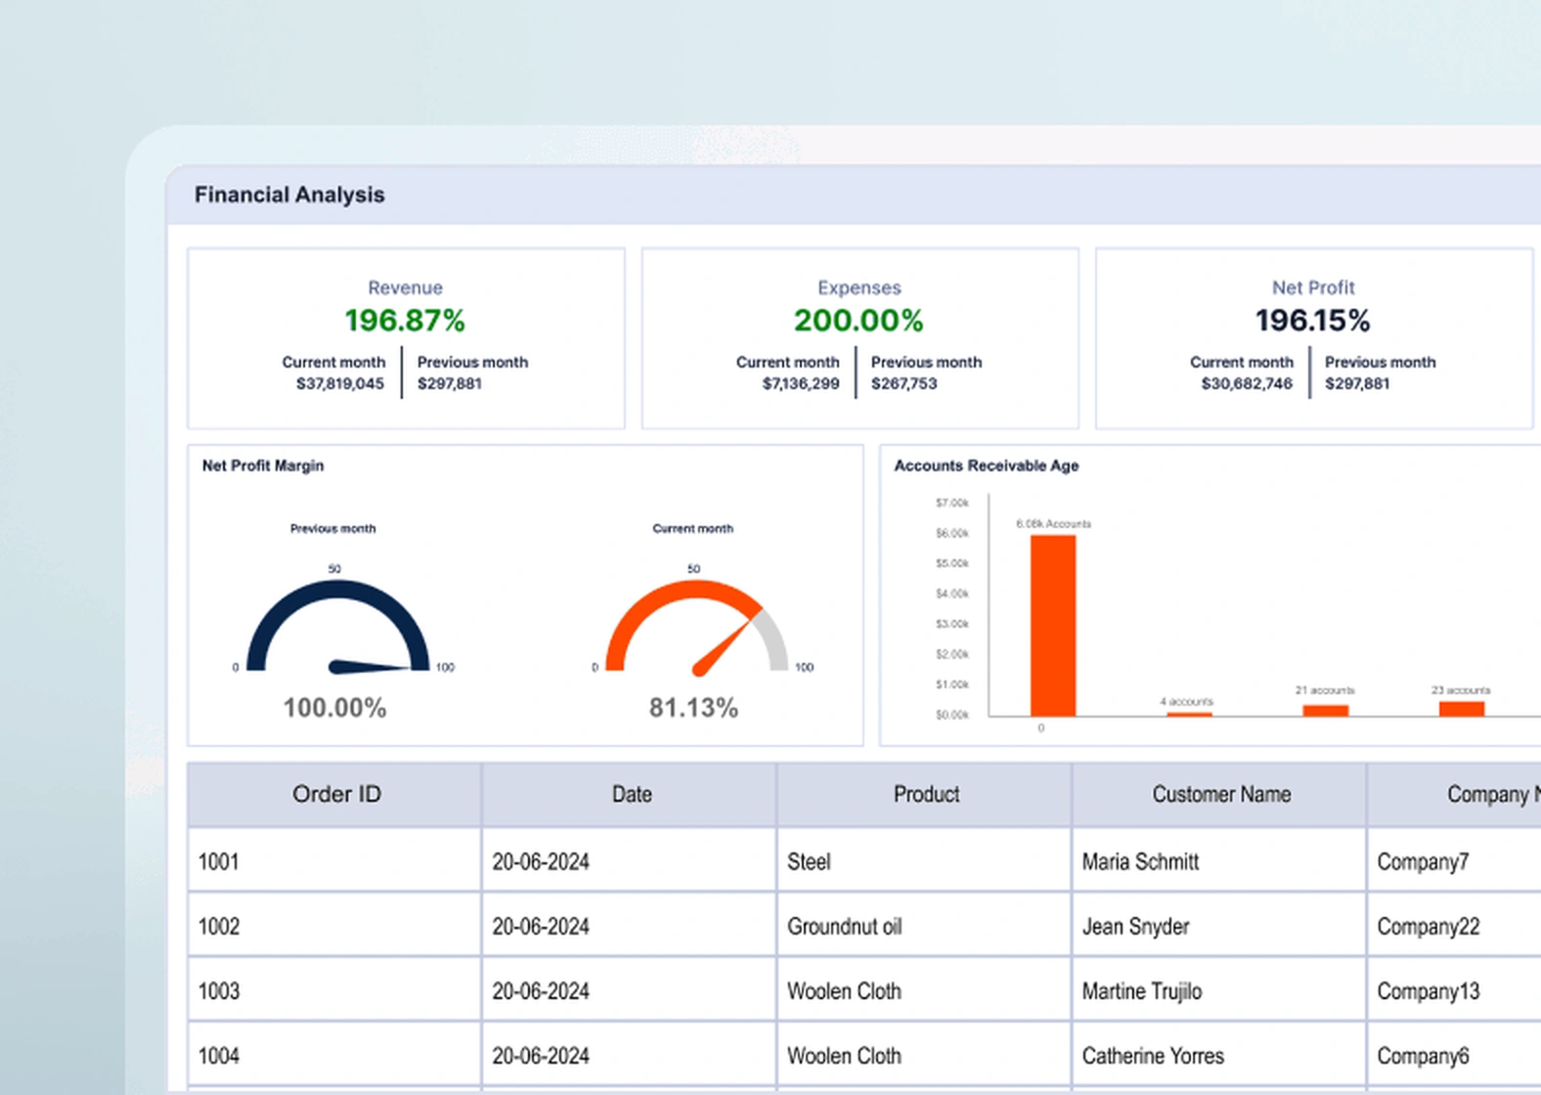Select the Net Profit 196.15% value
Image resolution: width=1541 pixels, height=1095 pixels.
pyautogui.click(x=1312, y=321)
